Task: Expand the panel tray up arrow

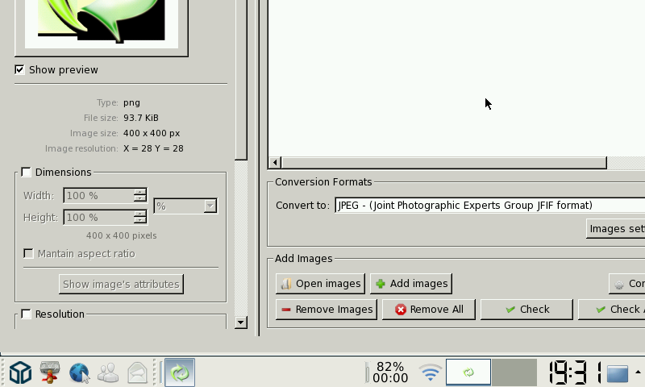Action: pos(638,372)
